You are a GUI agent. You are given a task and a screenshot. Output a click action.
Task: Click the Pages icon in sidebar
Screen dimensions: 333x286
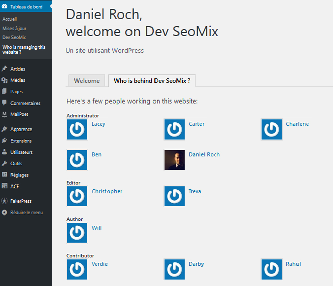[4, 91]
